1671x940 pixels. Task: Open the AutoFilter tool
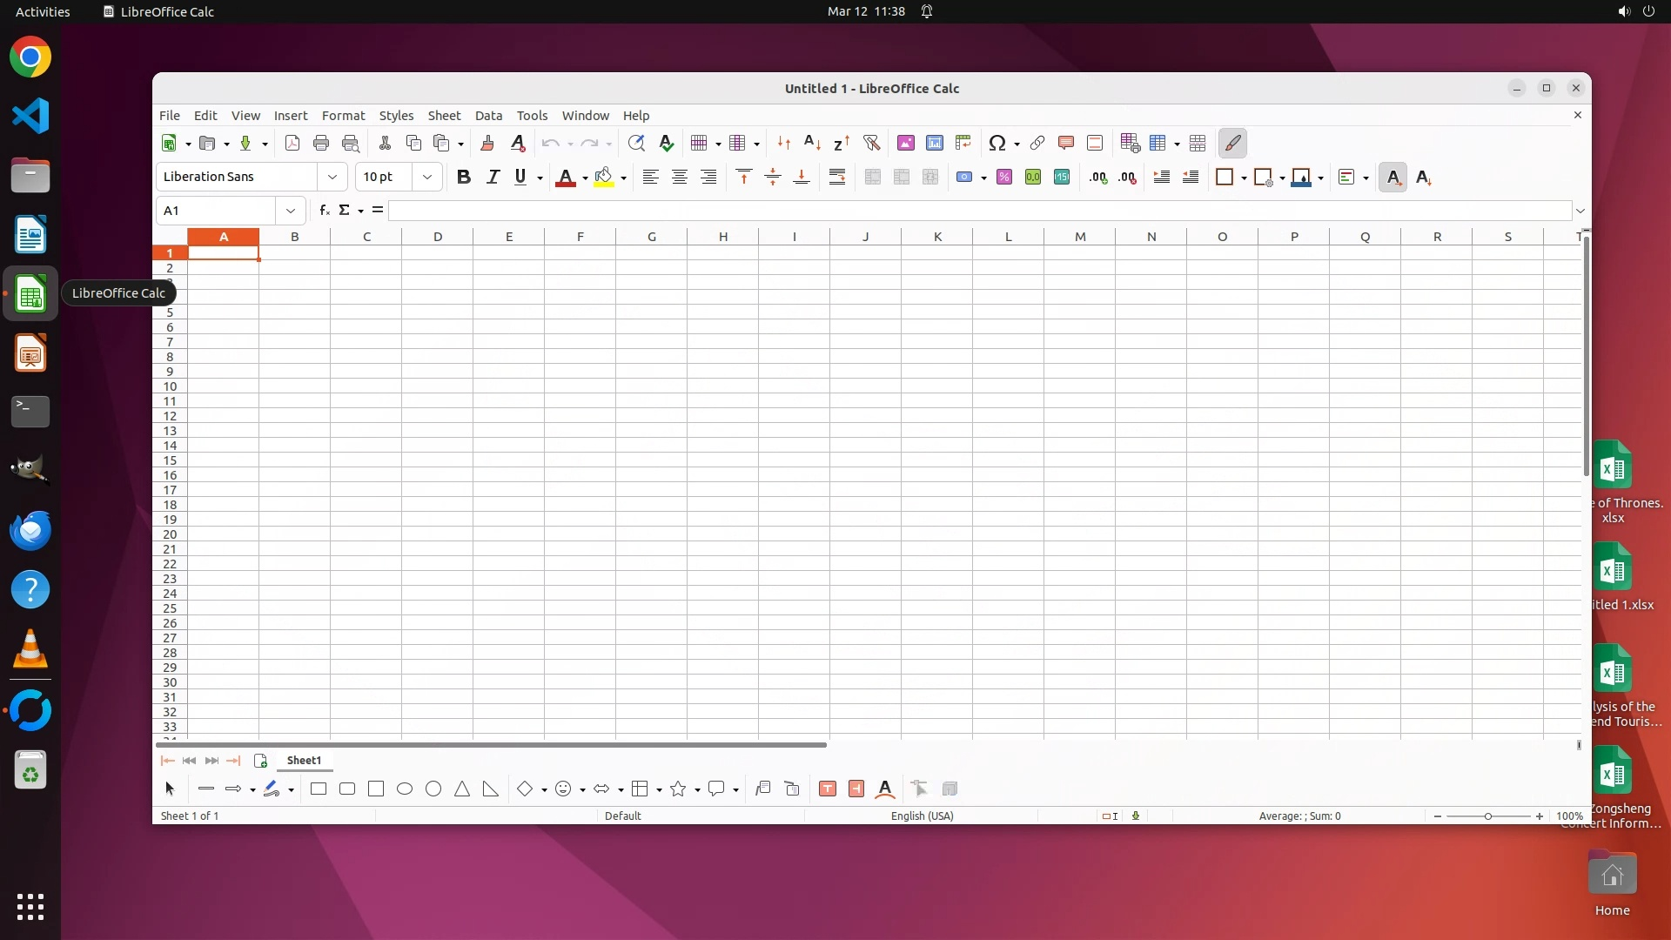click(x=871, y=144)
